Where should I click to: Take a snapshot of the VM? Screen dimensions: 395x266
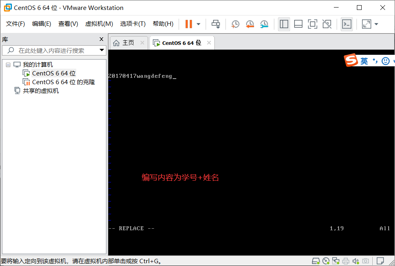[235, 24]
